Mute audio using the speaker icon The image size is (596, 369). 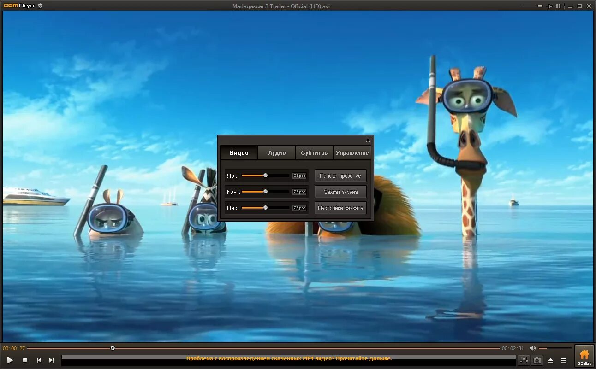pyautogui.click(x=532, y=348)
